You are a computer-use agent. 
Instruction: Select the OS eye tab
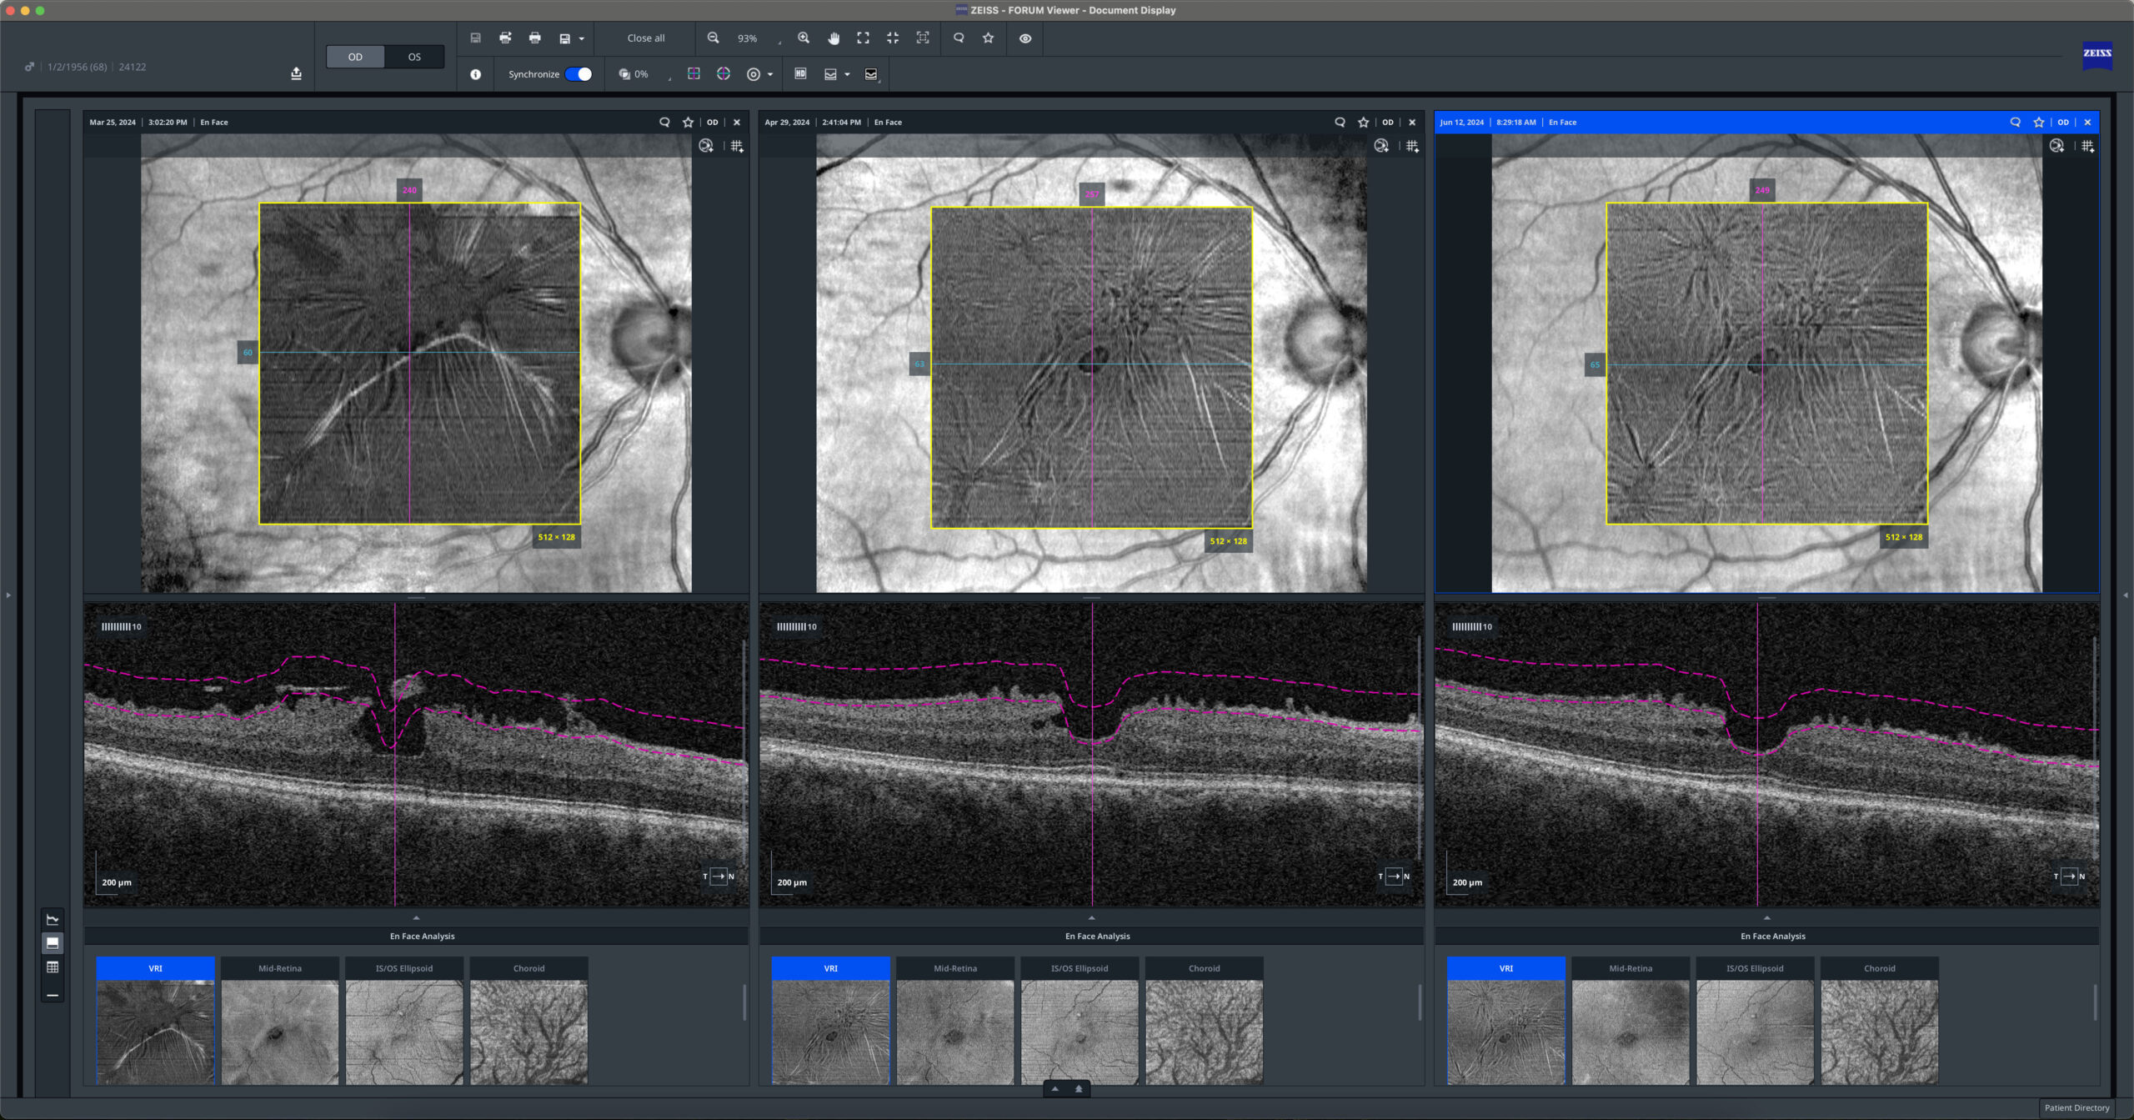click(414, 57)
